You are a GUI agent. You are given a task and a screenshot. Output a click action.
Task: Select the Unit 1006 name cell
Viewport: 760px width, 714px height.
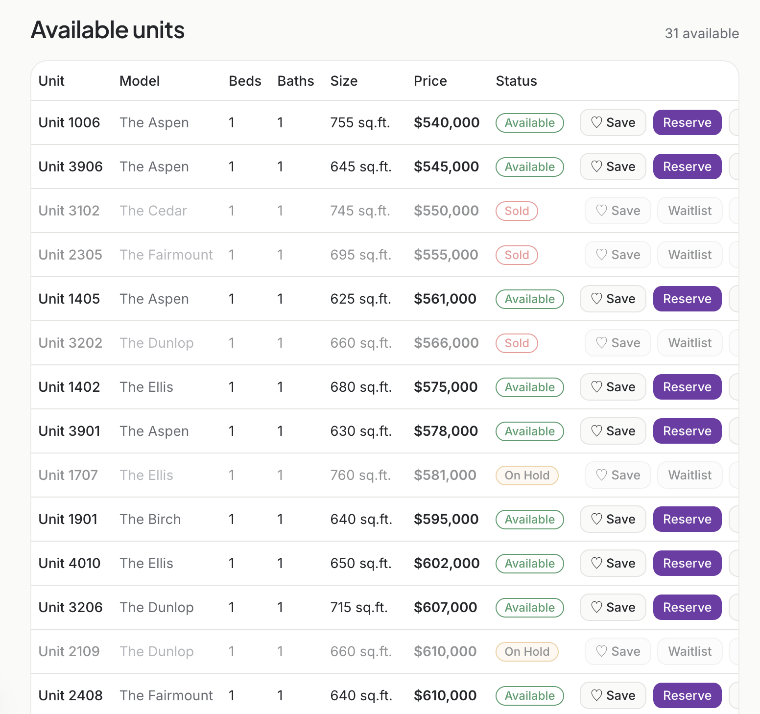69,122
